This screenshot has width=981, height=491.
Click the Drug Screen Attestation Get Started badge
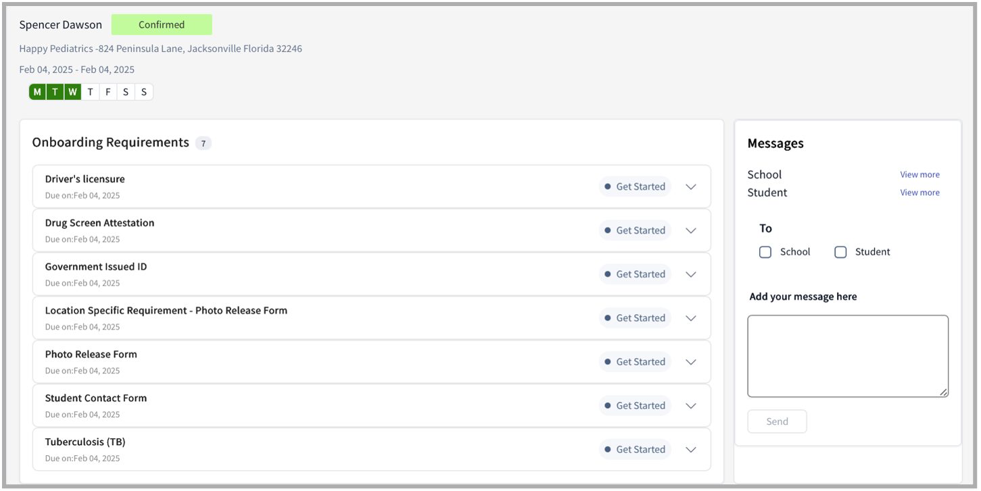[634, 230]
